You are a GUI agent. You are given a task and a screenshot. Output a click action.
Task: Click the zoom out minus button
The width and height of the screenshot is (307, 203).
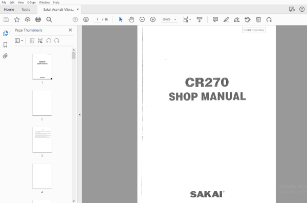pyautogui.click(x=142, y=19)
